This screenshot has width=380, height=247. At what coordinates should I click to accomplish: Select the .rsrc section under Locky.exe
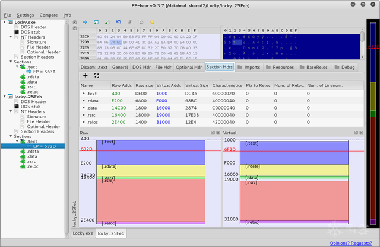[x=33, y=87]
